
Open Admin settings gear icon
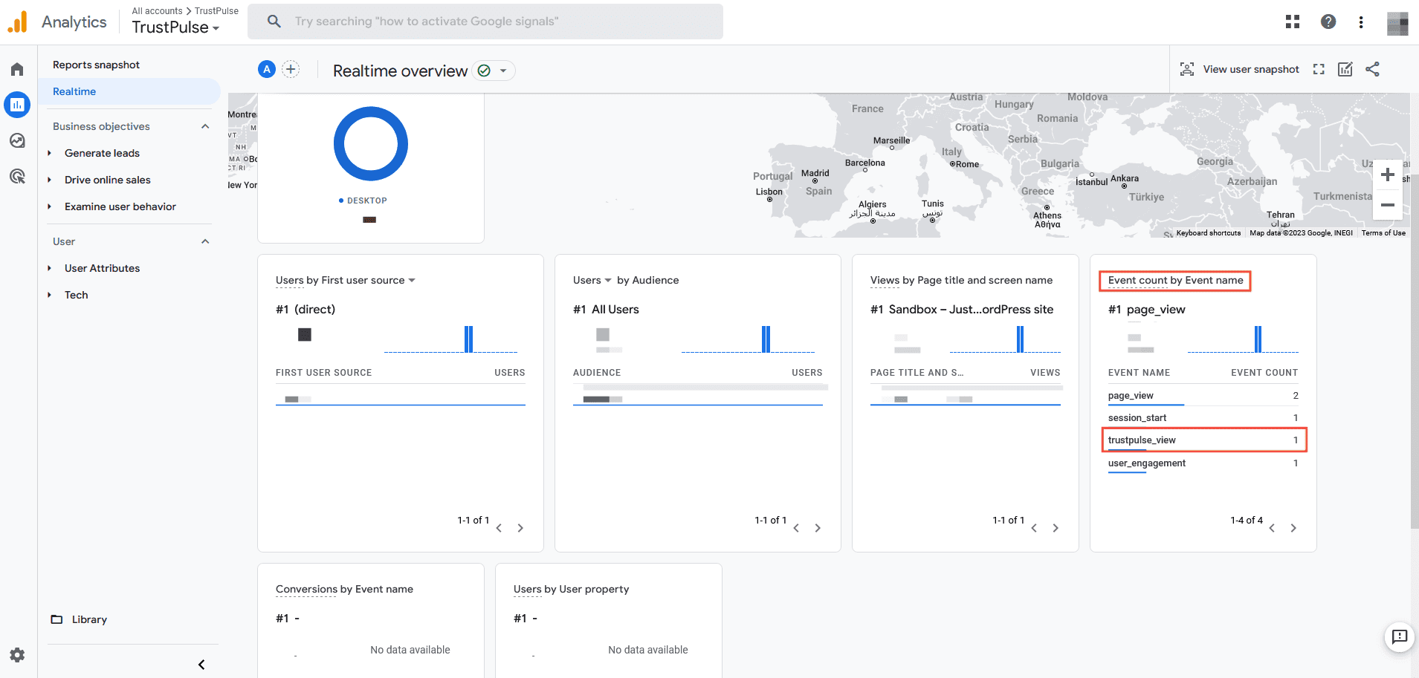point(17,655)
